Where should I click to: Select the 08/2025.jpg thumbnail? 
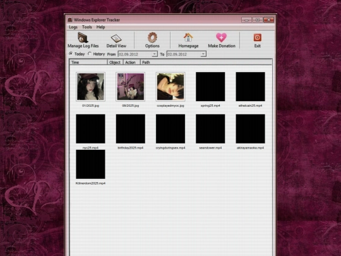tap(131, 87)
